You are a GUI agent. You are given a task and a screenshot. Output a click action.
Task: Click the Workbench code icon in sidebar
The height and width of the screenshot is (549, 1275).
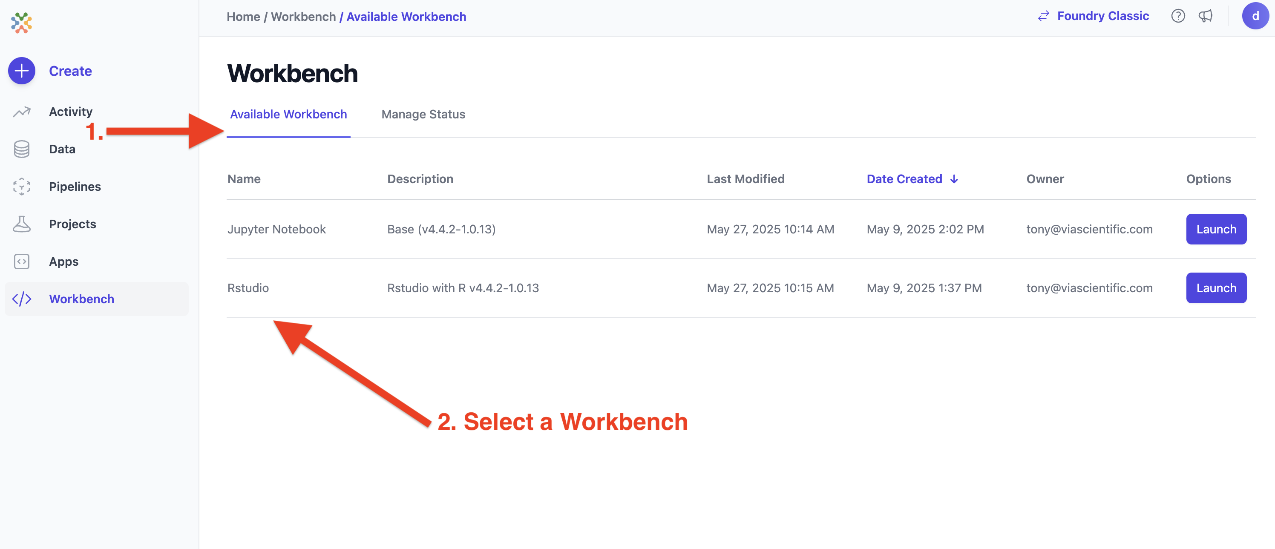tap(21, 299)
